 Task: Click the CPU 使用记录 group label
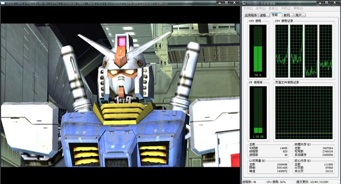point(284,21)
